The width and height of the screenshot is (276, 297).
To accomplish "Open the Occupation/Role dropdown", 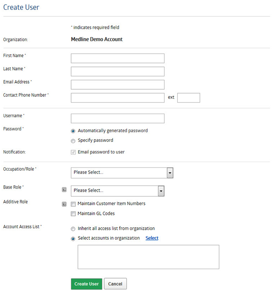I will tap(122, 173).
